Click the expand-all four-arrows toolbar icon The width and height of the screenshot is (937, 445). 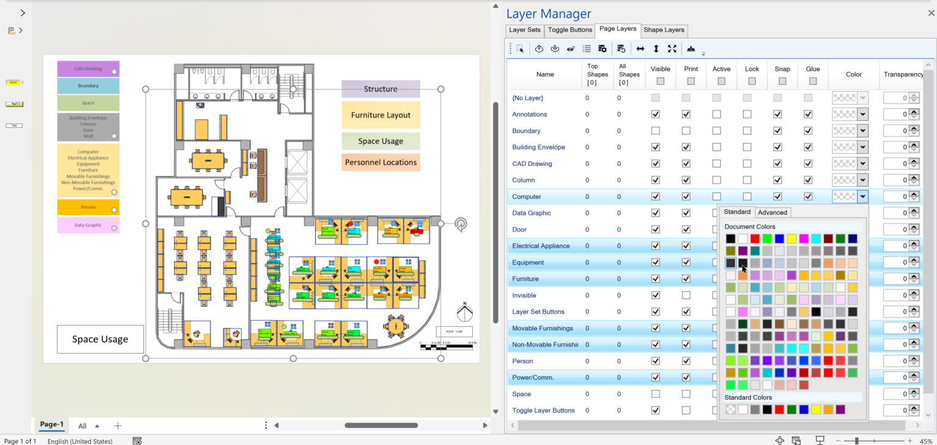[672, 48]
